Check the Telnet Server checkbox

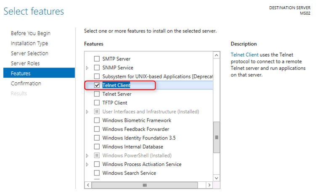(97, 94)
